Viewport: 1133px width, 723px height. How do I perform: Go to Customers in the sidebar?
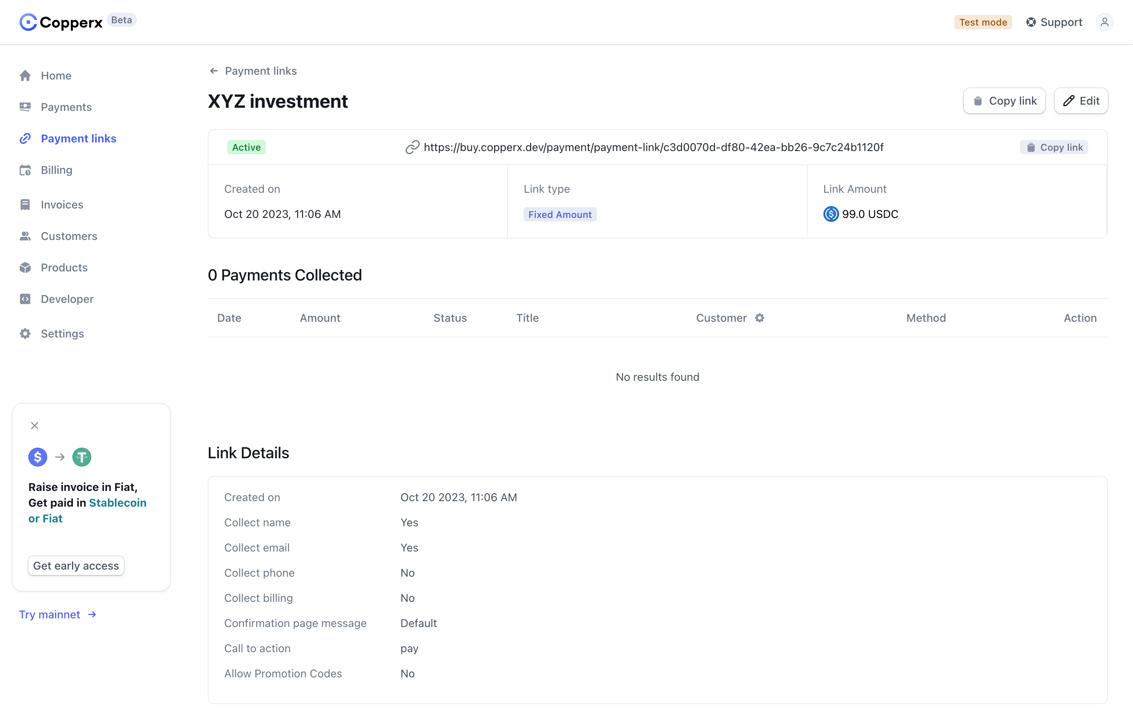click(58, 236)
